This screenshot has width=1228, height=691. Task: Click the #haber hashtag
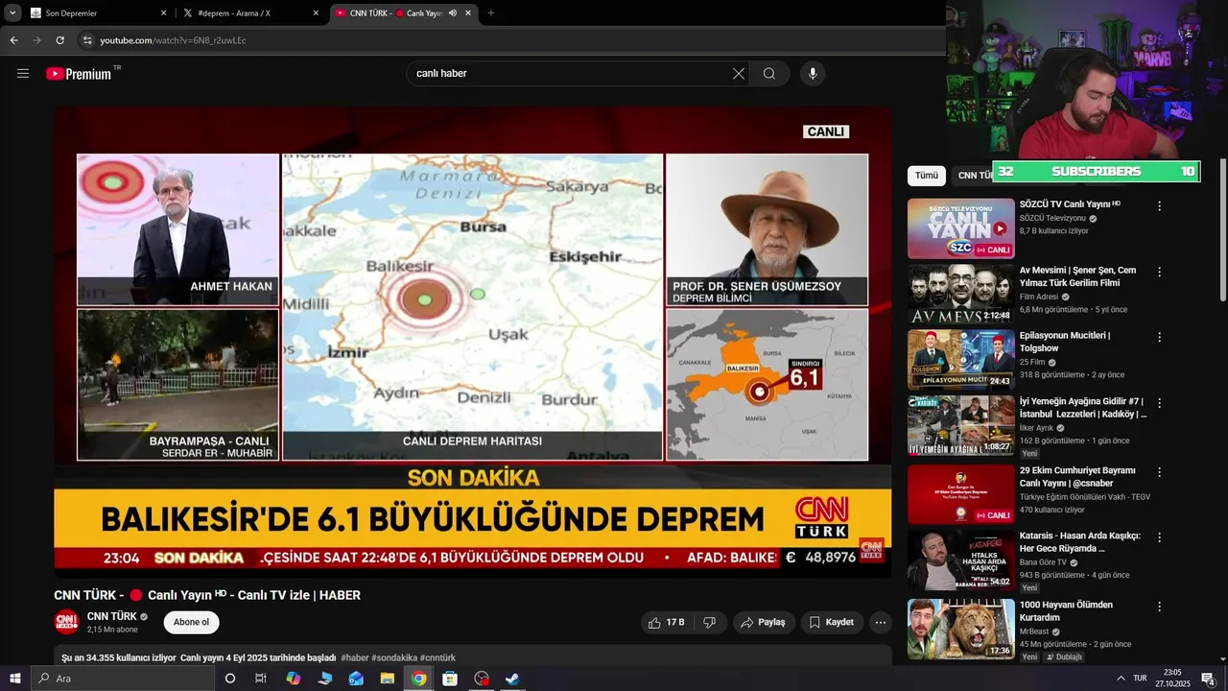[355, 657]
